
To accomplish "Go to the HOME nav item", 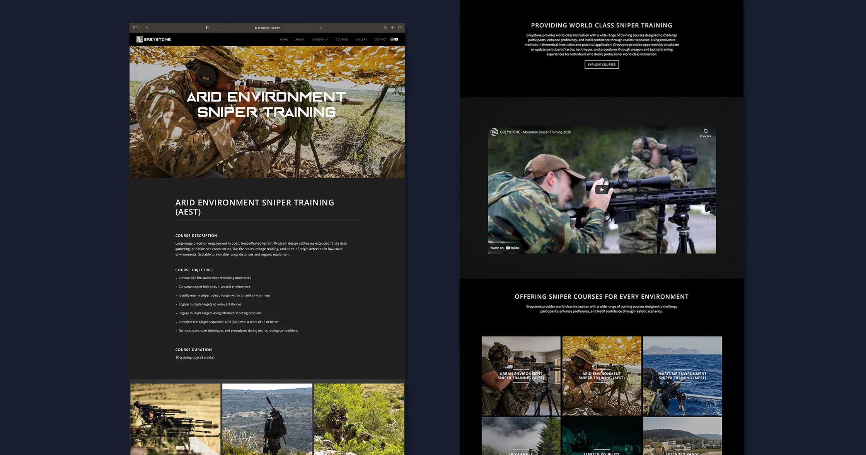I will [284, 39].
